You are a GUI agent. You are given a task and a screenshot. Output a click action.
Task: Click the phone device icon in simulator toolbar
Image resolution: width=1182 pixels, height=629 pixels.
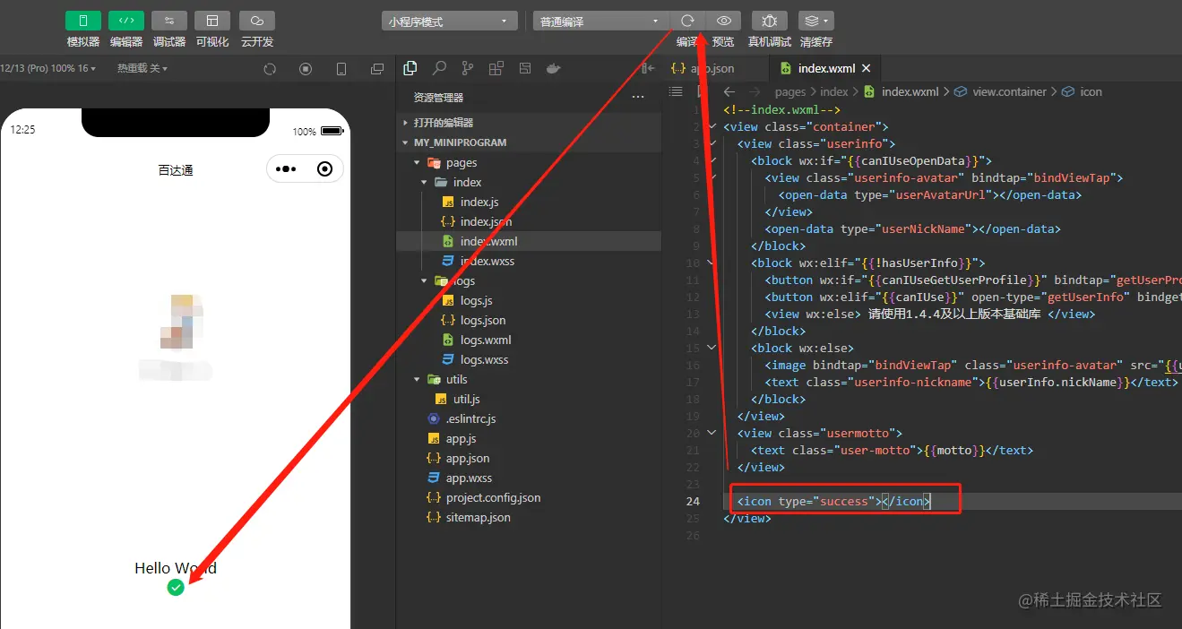coord(341,69)
